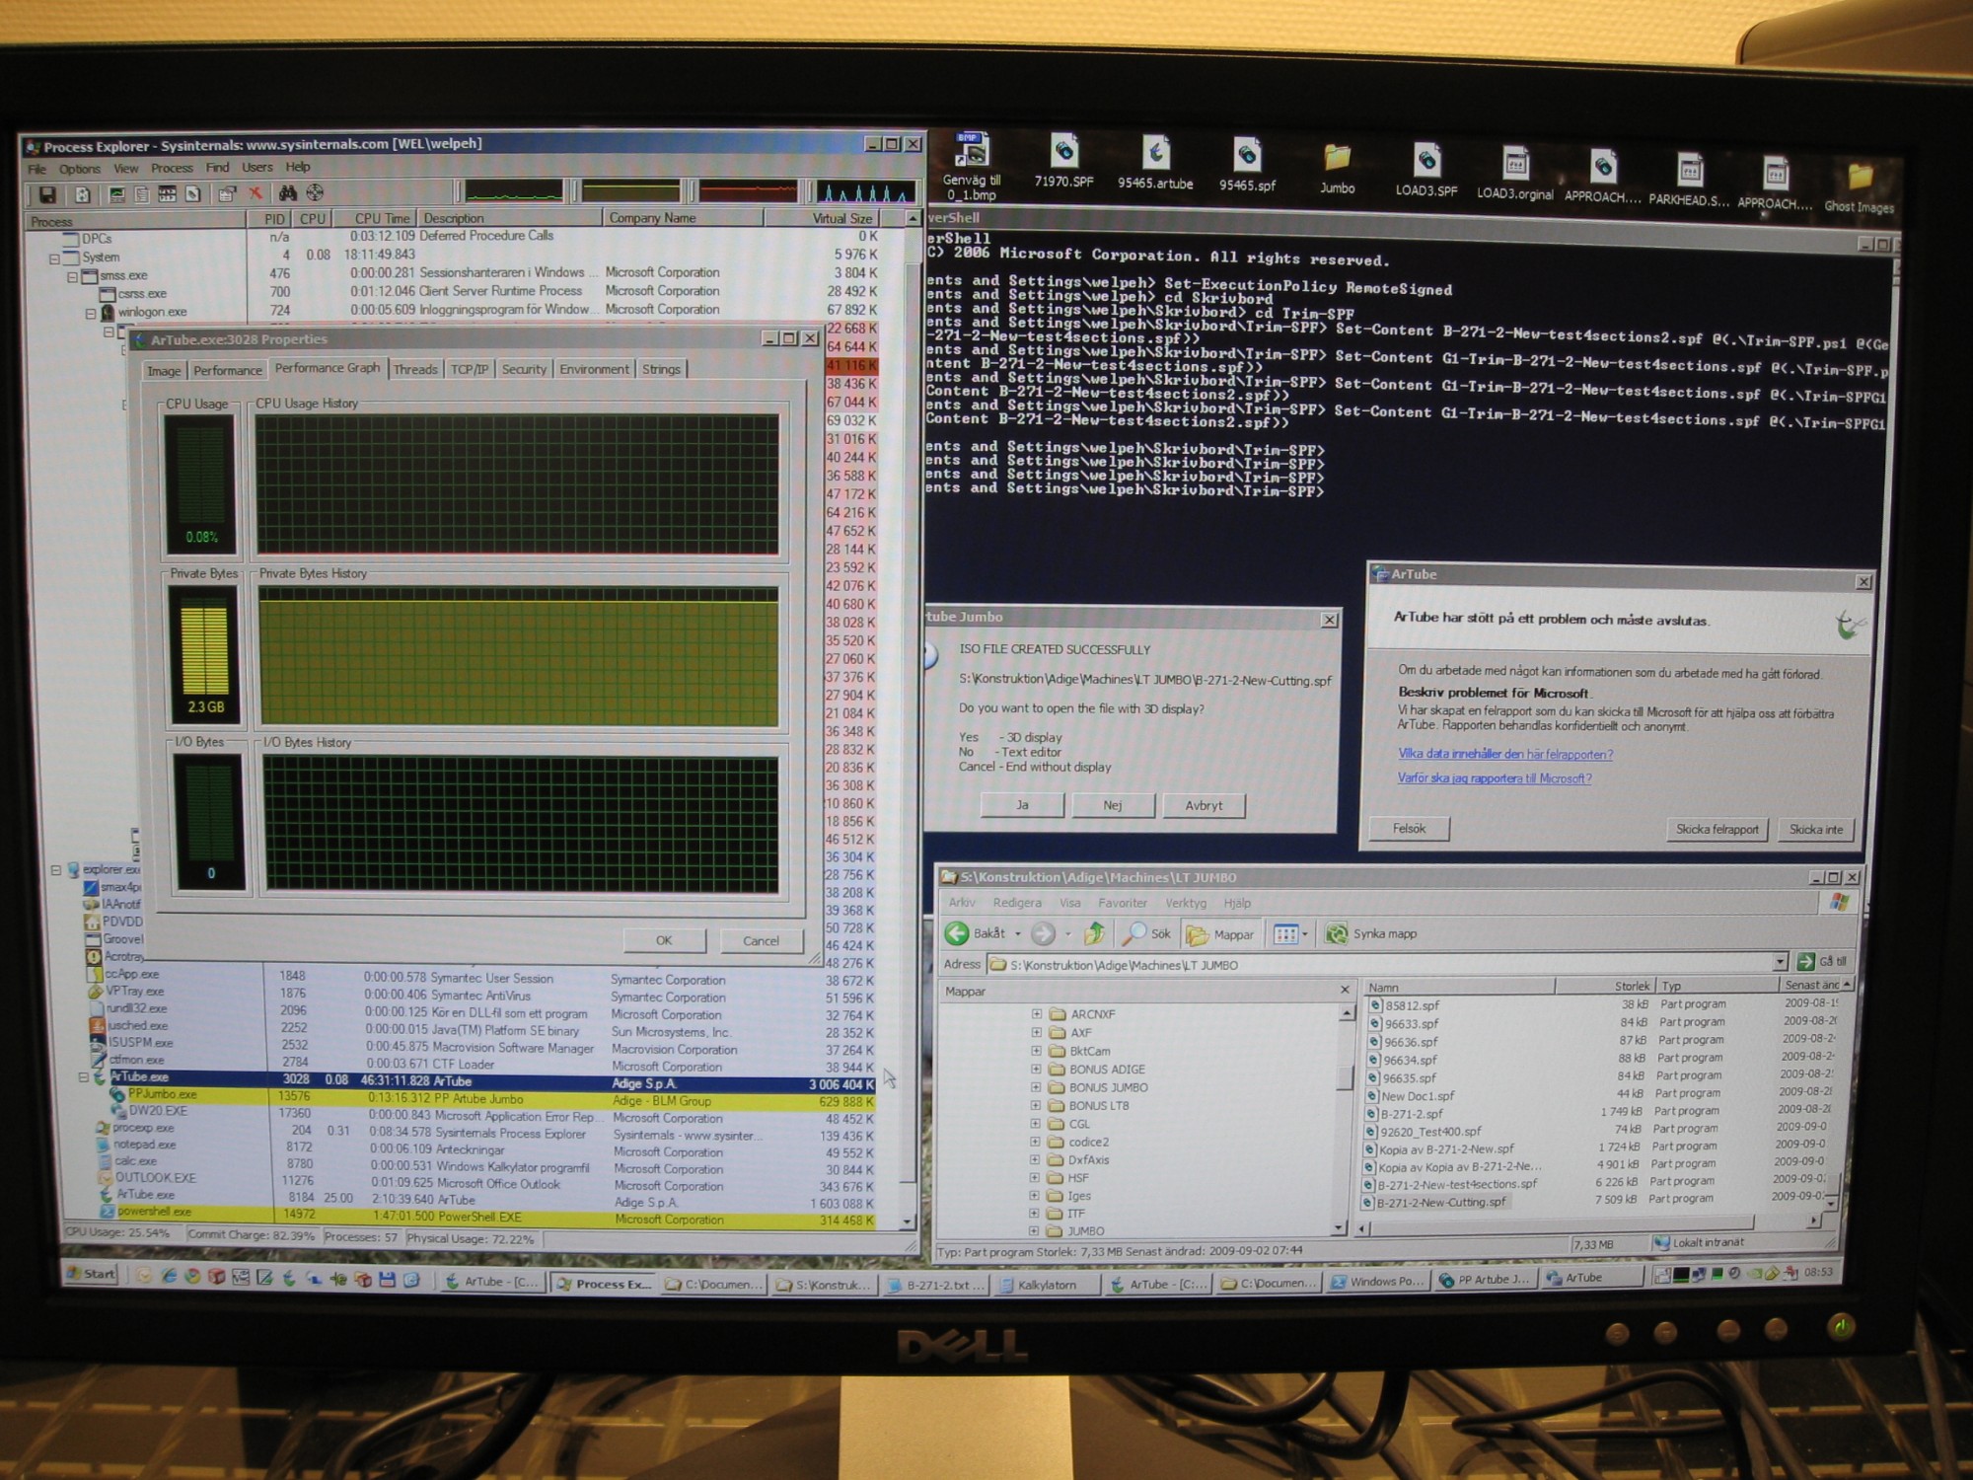Screen dimensions: 1973x1480
Task: Open the view-mode dropdown in Explorer toolbar
Action: point(1305,934)
